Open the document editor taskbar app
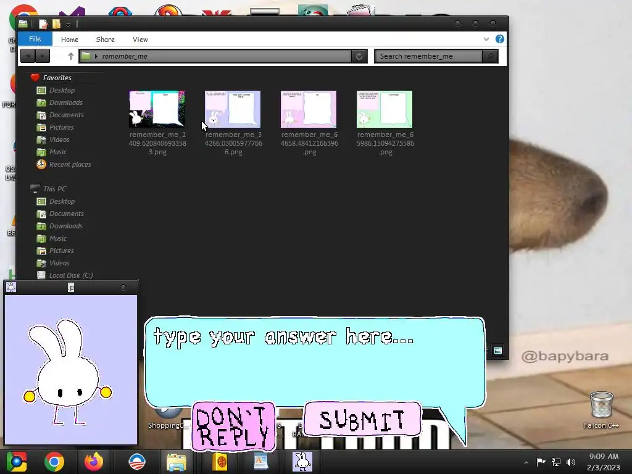 pyautogui.click(x=261, y=462)
